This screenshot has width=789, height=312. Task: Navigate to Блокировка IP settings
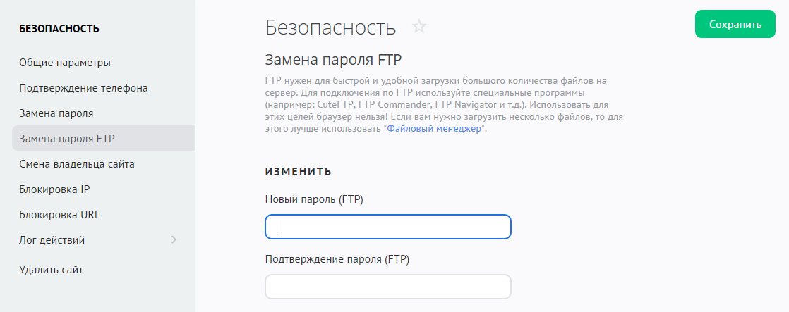coord(54,189)
